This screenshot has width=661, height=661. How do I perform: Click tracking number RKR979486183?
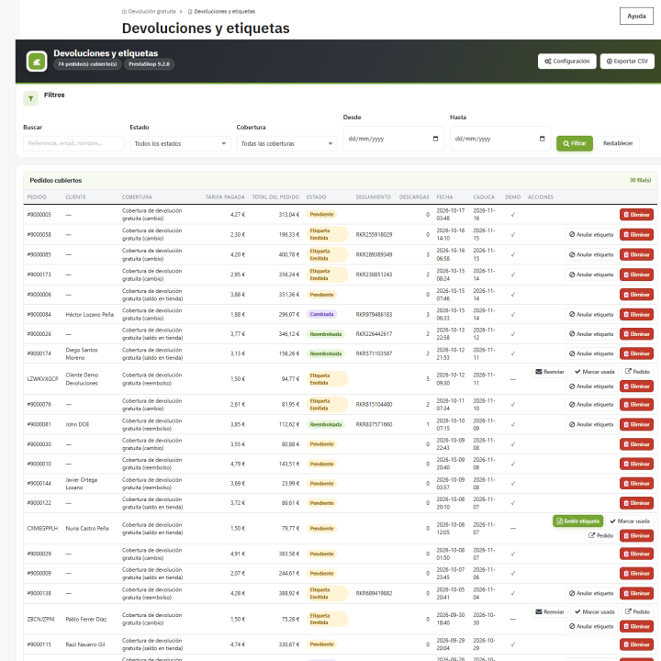pyautogui.click(x=374, y=315)
